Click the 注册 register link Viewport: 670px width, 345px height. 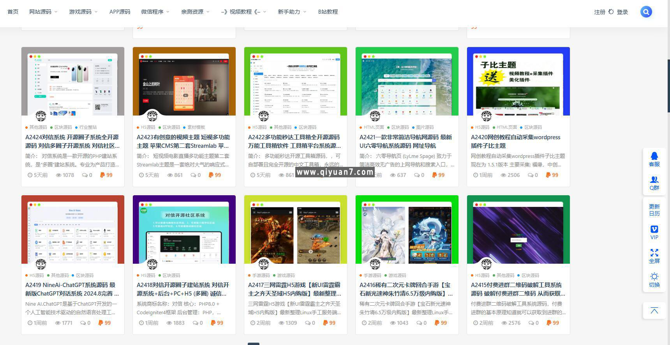tap(599, 12)
